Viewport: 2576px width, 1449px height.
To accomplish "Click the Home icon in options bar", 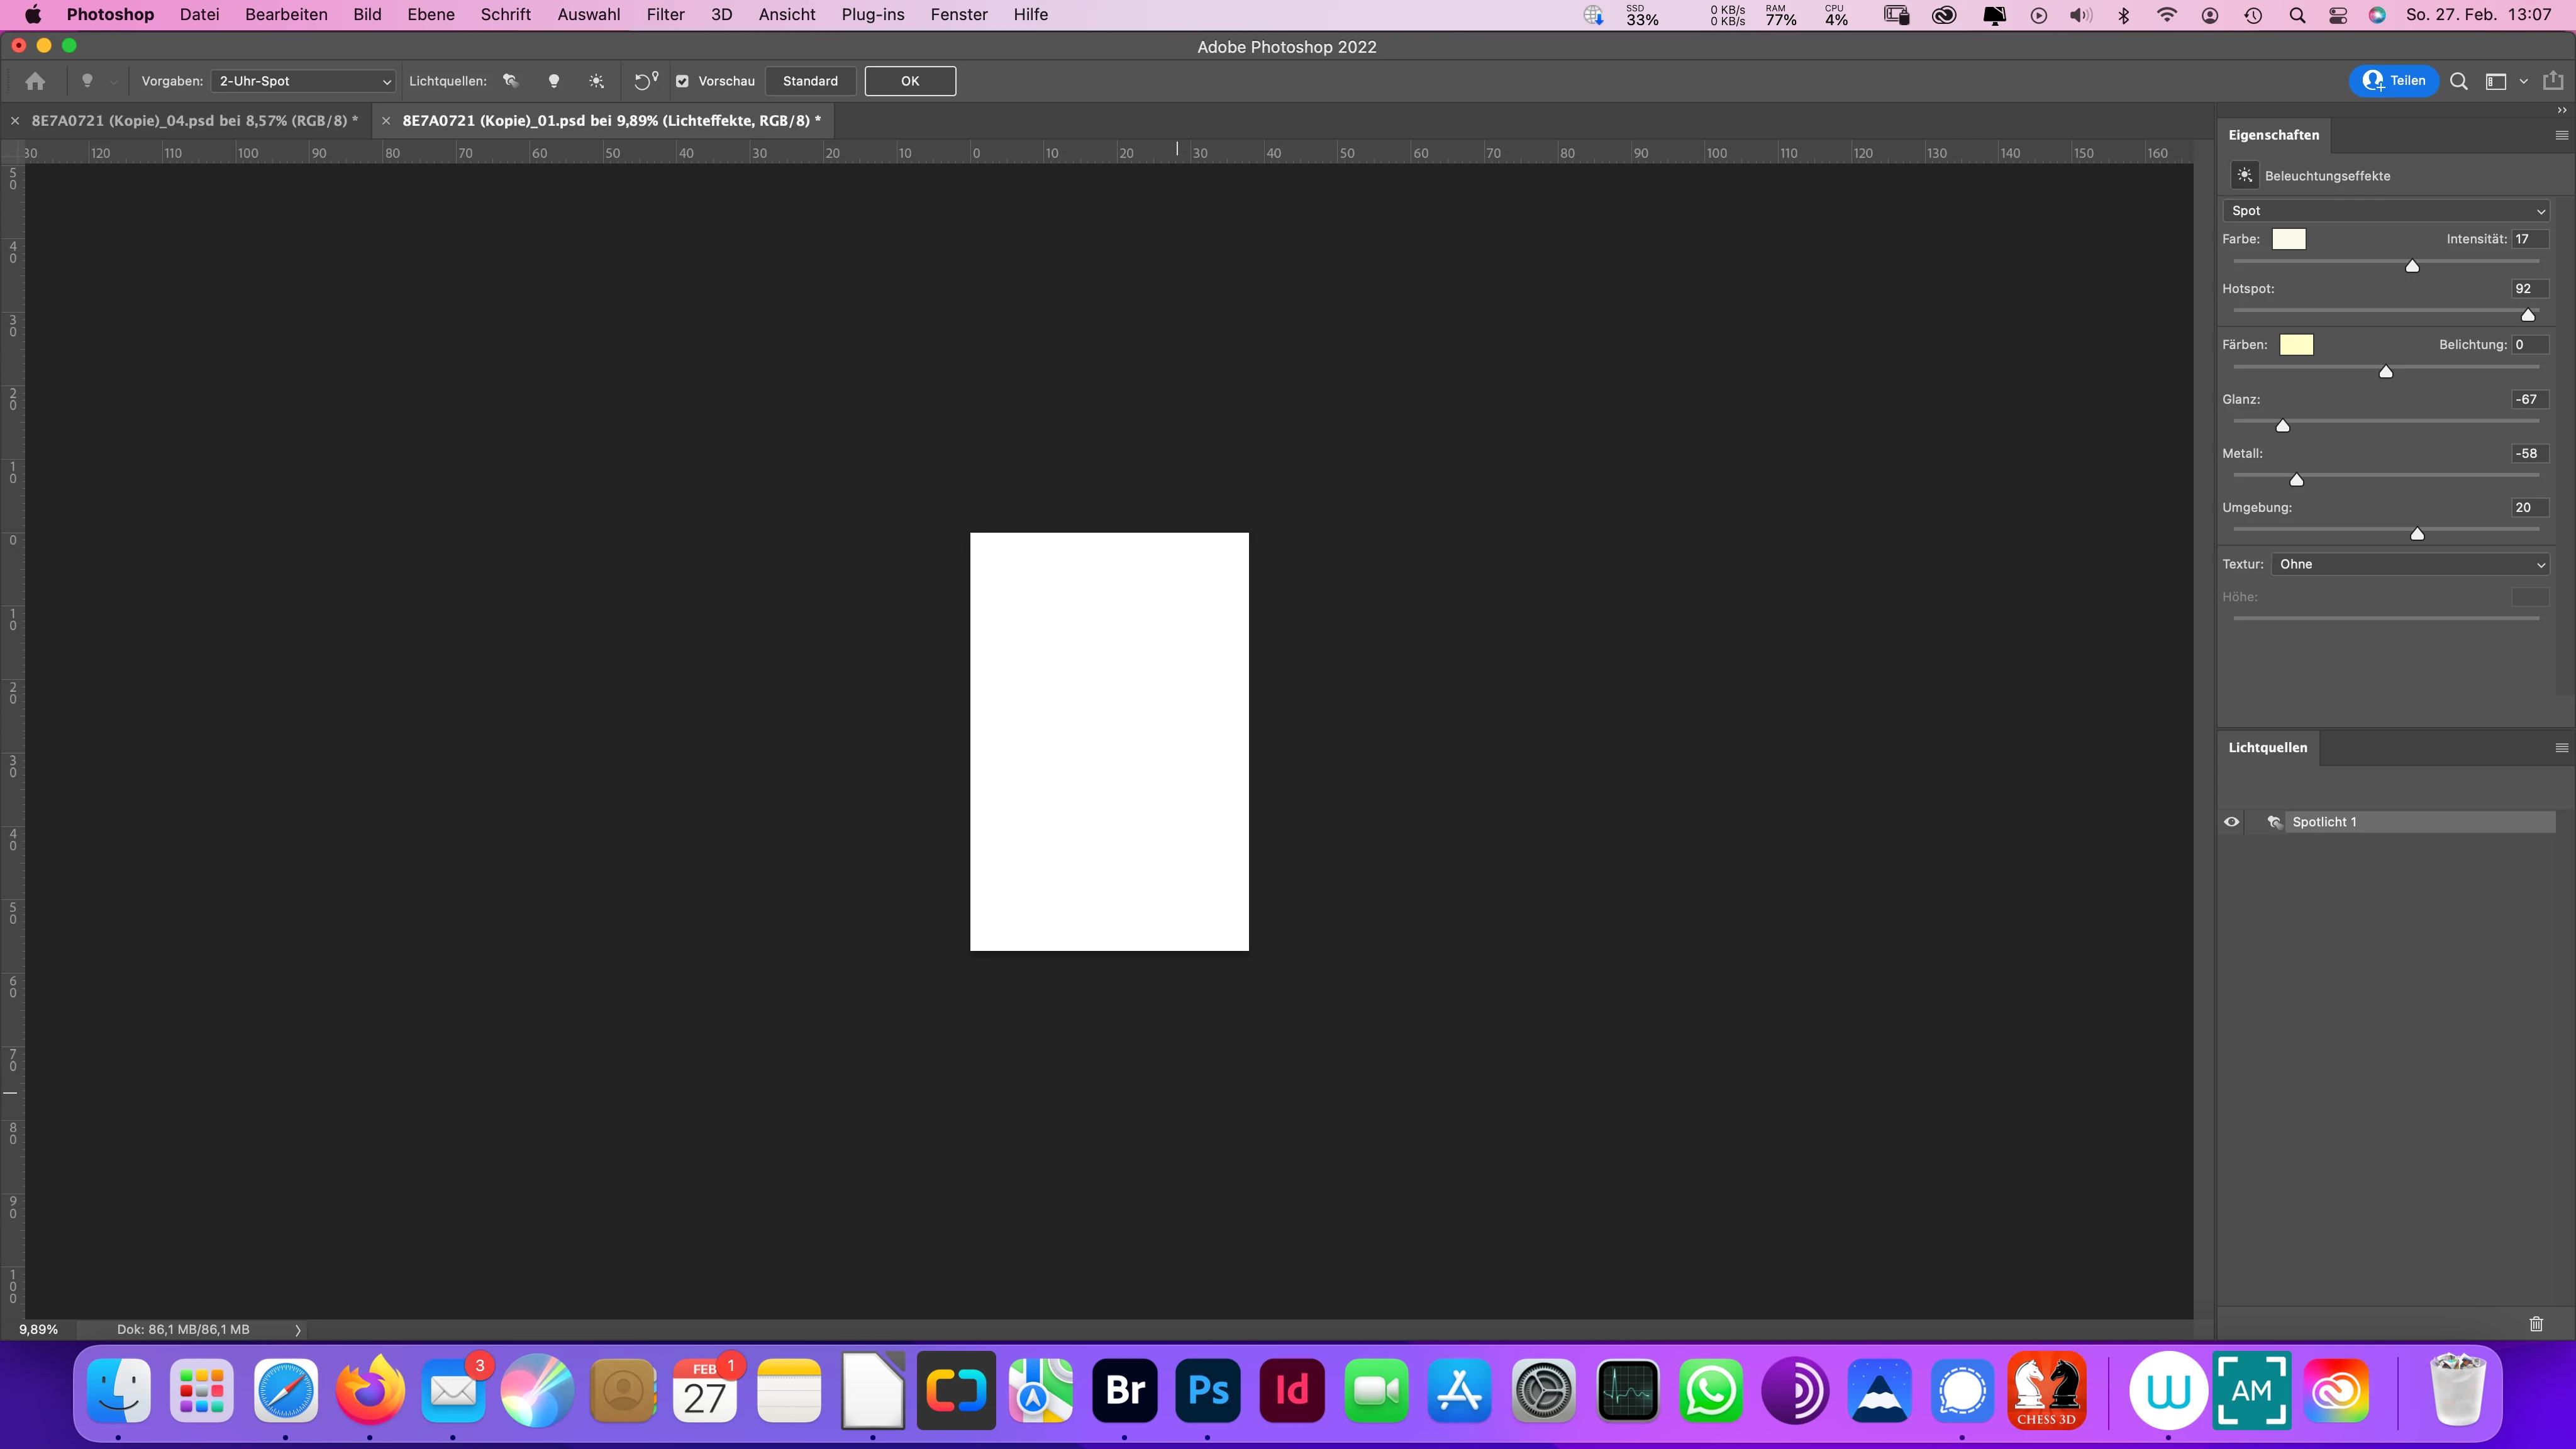I will point(35,81).
